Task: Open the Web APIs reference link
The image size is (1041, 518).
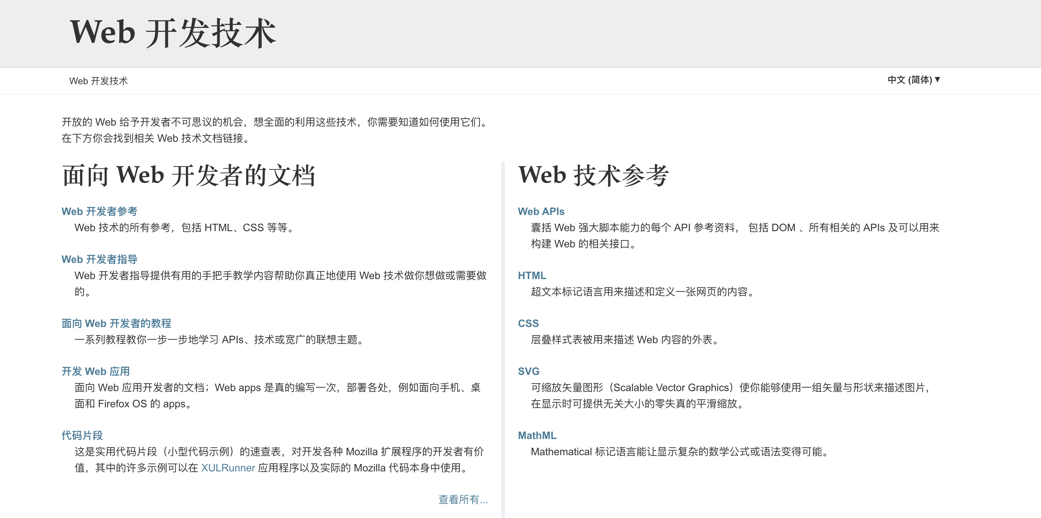Action: (541, 211)
